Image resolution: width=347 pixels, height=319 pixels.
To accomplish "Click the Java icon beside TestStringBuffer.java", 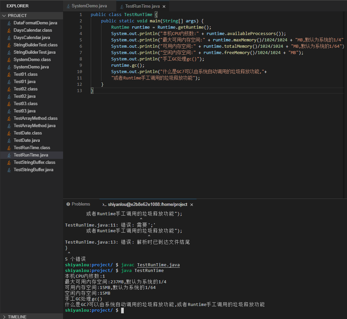I will pos(9,170).
